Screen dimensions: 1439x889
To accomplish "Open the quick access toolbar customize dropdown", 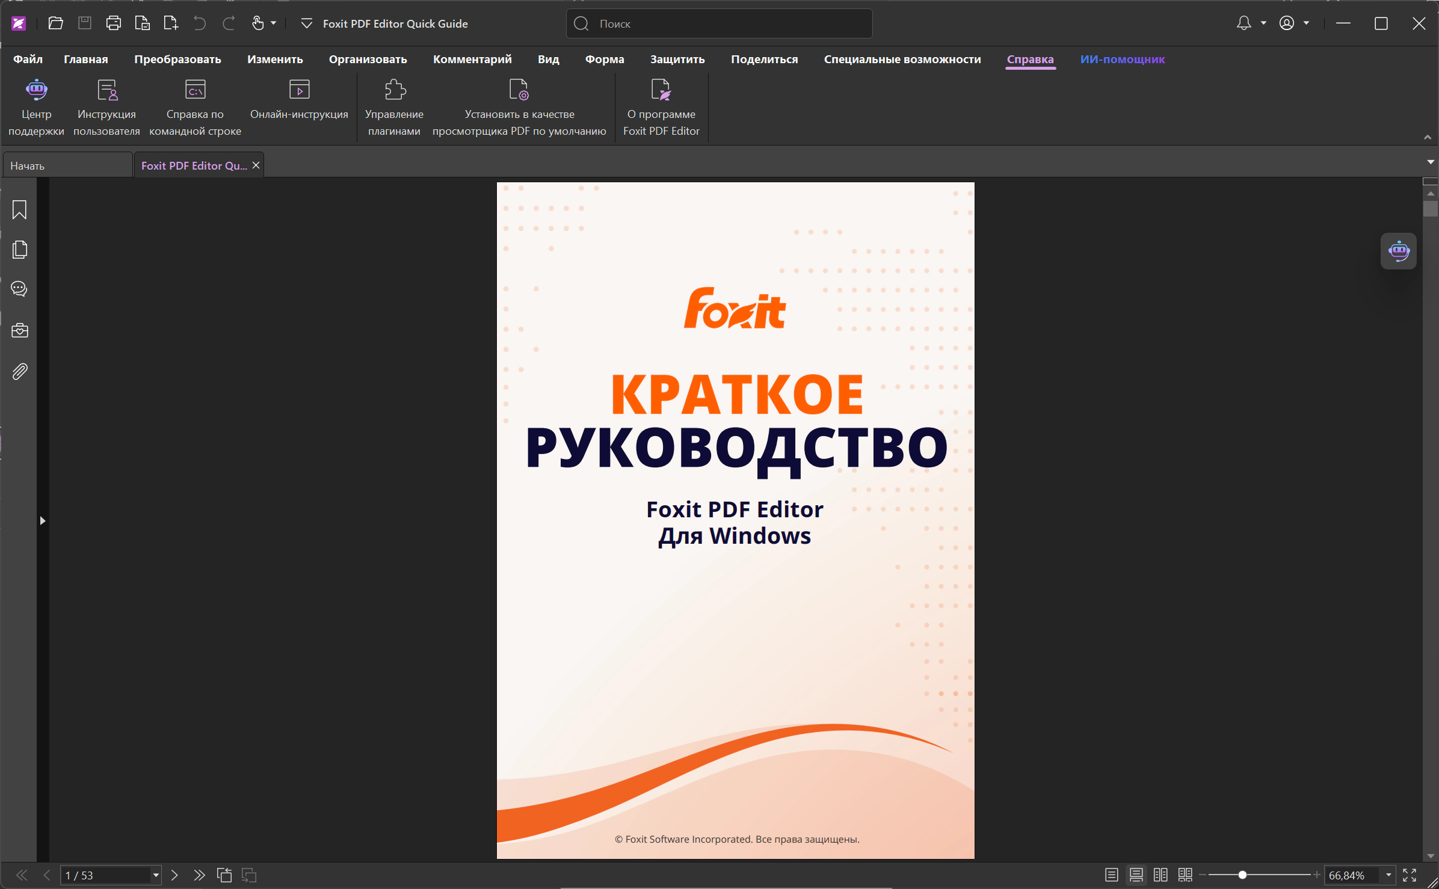I will tap(306, 23).
